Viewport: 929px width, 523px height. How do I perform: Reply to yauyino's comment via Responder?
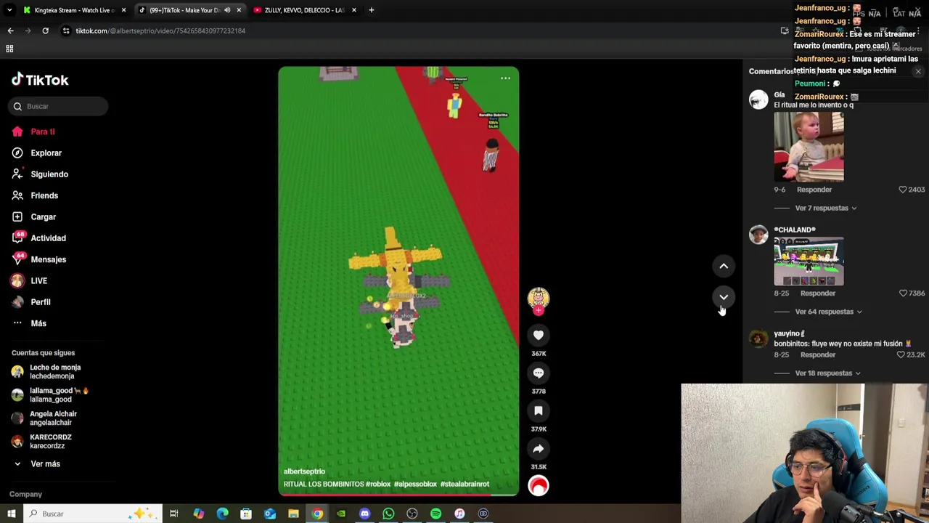pos(818,355)
